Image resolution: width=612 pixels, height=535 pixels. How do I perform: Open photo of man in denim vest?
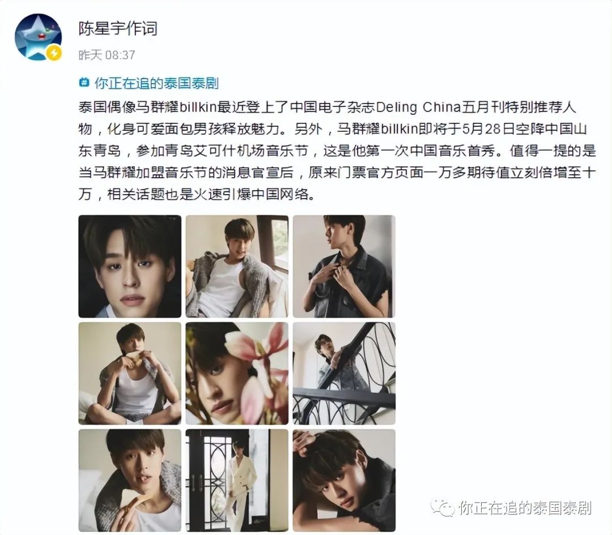point(344,266)
